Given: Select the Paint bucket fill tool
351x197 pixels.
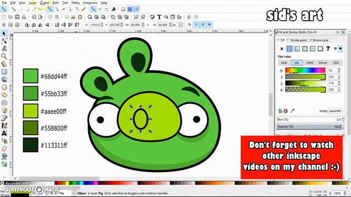Looking at the screenshot, I should (4, 157).
